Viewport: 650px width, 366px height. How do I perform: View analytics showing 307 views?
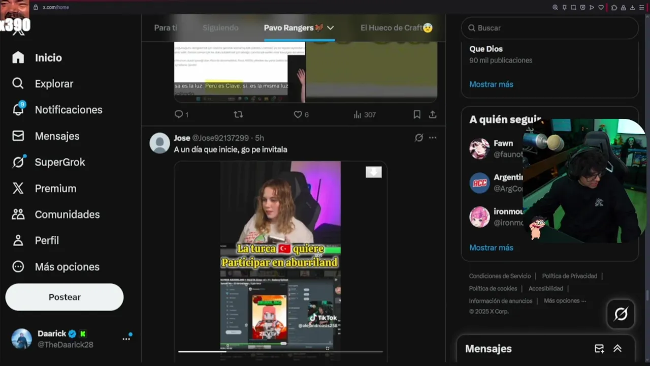[x=365, y=115]
